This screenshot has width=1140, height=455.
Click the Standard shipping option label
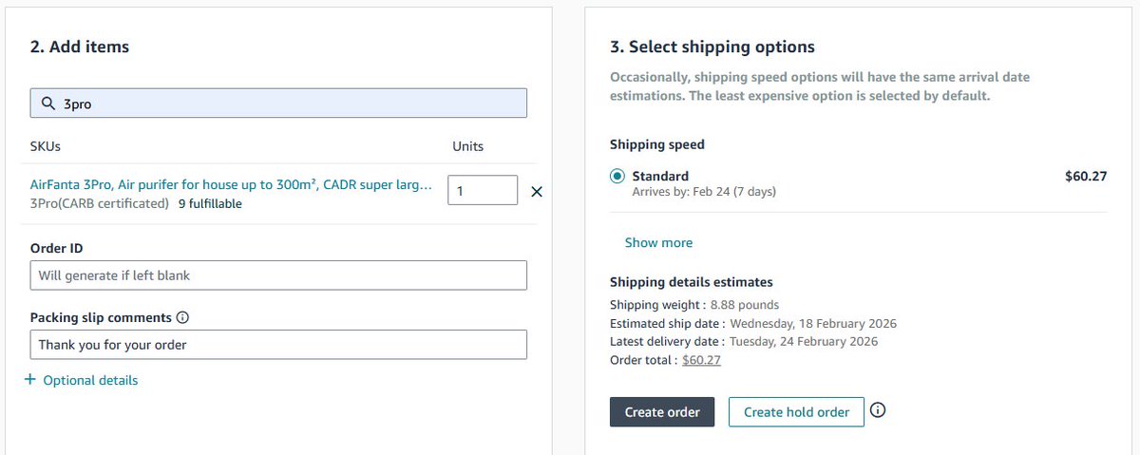tap(660, 176)
